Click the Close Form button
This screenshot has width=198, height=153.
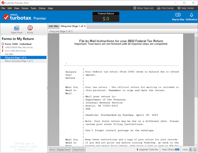point(78,150)
